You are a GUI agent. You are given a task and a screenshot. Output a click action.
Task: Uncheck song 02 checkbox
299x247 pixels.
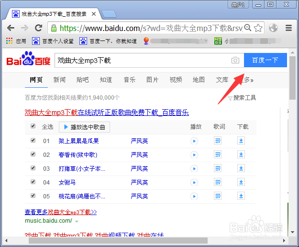click(33, 154)
